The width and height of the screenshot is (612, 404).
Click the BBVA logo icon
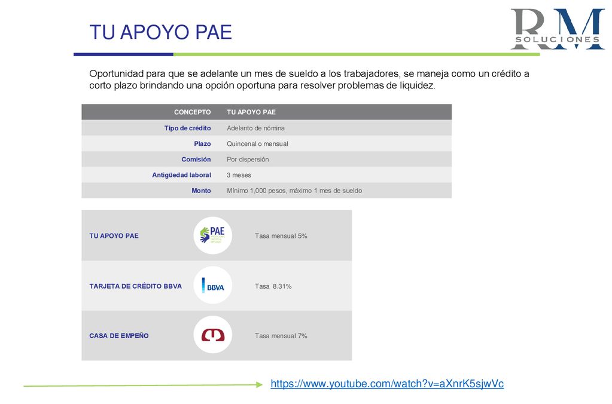click(x=213, y=286)
